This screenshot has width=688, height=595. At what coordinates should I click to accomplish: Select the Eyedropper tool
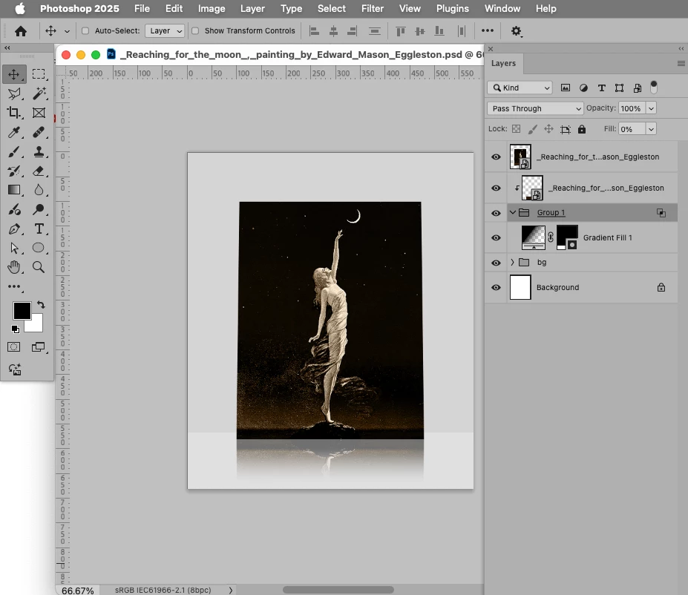14,132
